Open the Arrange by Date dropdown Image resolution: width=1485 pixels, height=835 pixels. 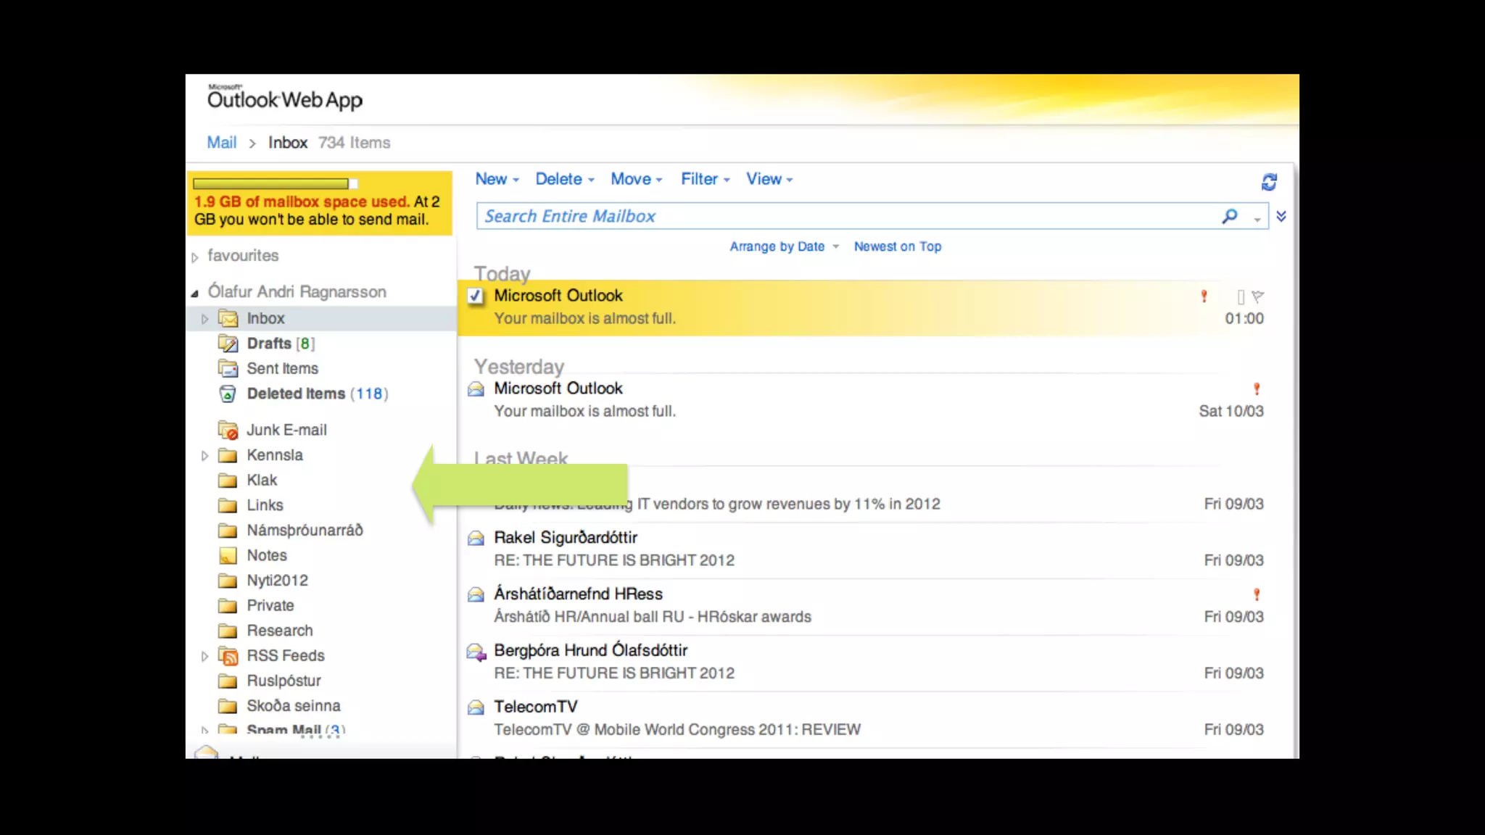(783, 246)
